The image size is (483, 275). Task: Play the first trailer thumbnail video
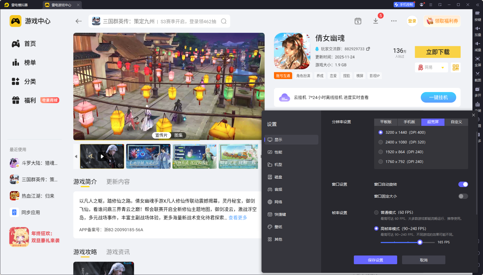[102, 156]
